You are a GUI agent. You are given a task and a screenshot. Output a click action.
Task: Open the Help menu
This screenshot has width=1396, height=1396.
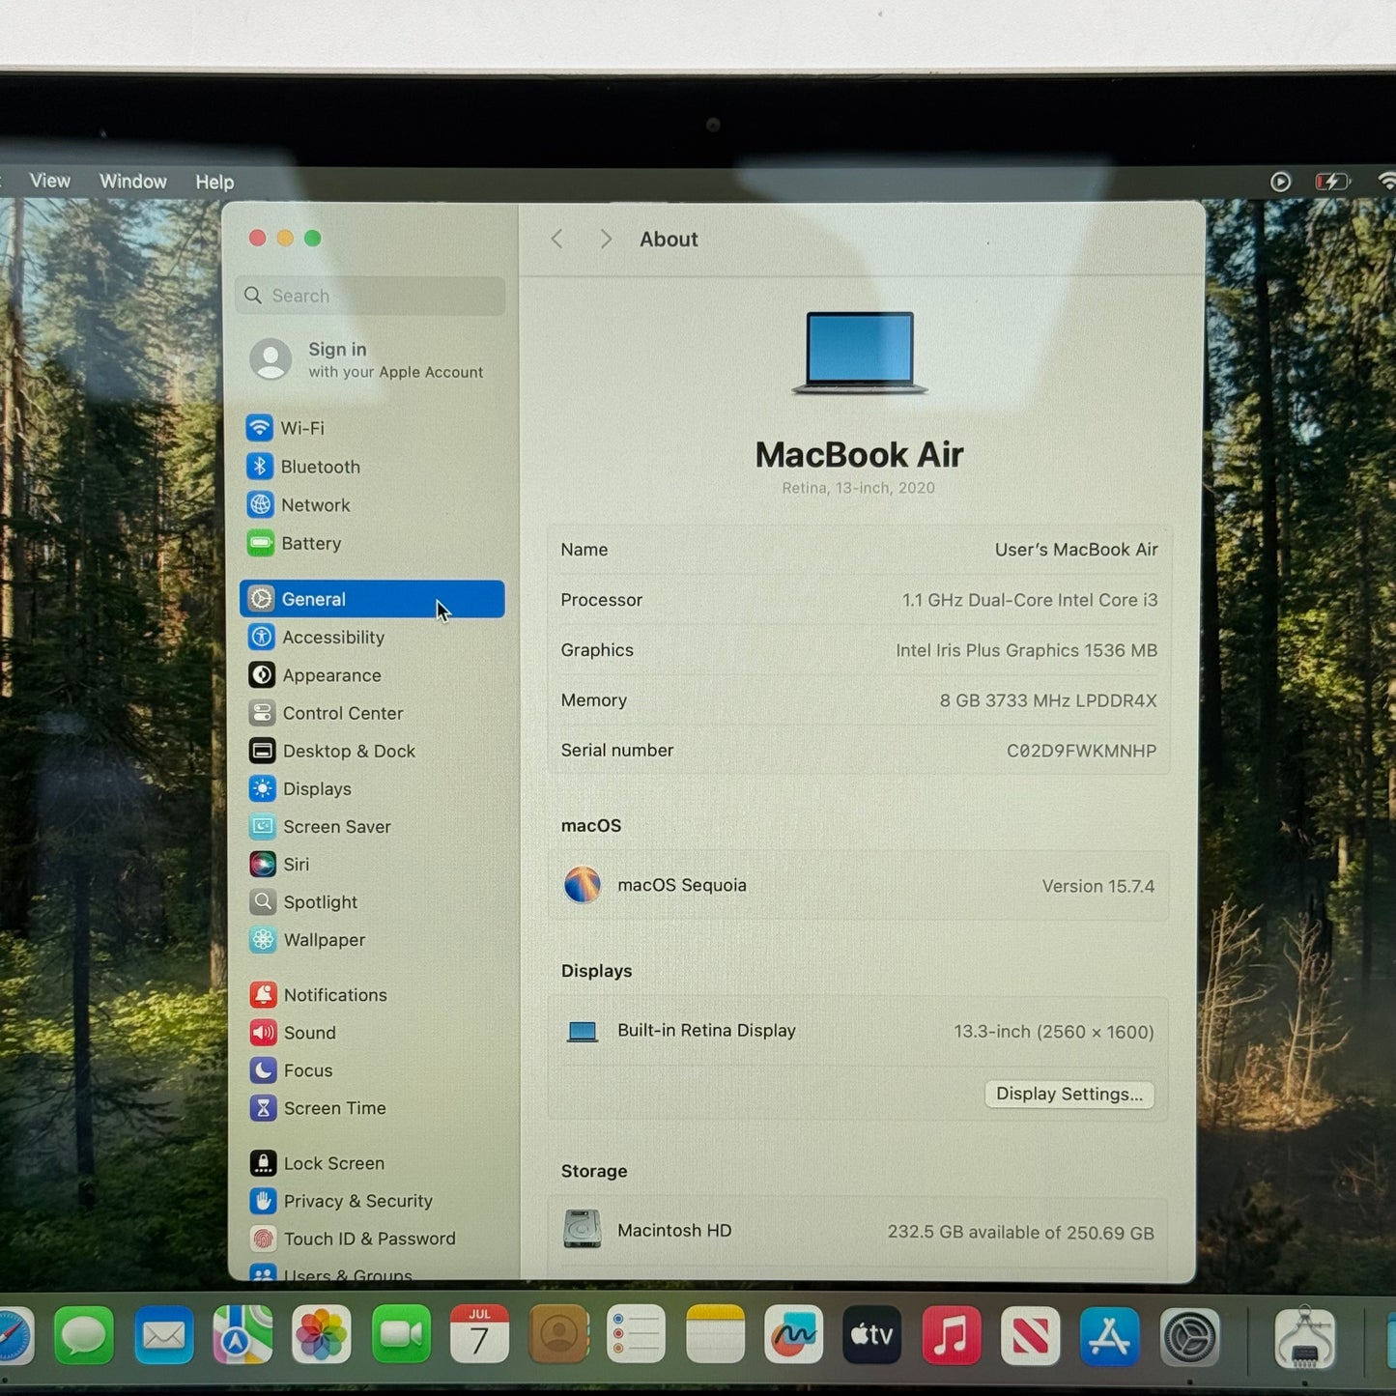[214, 182]
